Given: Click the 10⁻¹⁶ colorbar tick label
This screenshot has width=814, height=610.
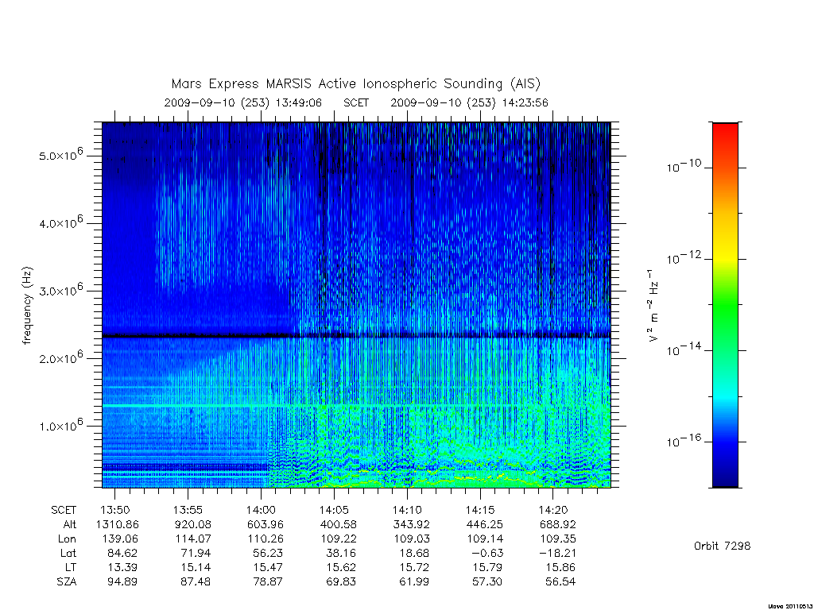Looking at the screenshot, I should 684,440.
